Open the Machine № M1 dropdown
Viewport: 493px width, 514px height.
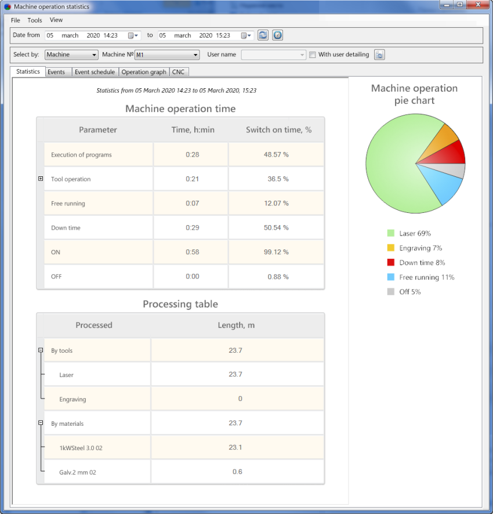(x=195, y=55)
